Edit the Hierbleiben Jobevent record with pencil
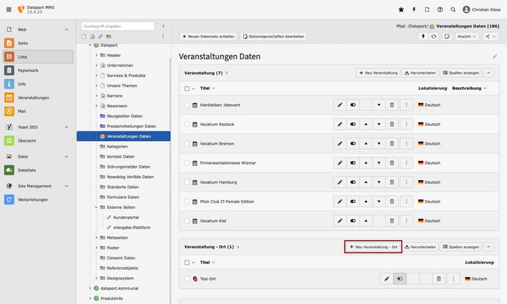The width and height of the screenshot is (507, 304). [x=339, y=105]
